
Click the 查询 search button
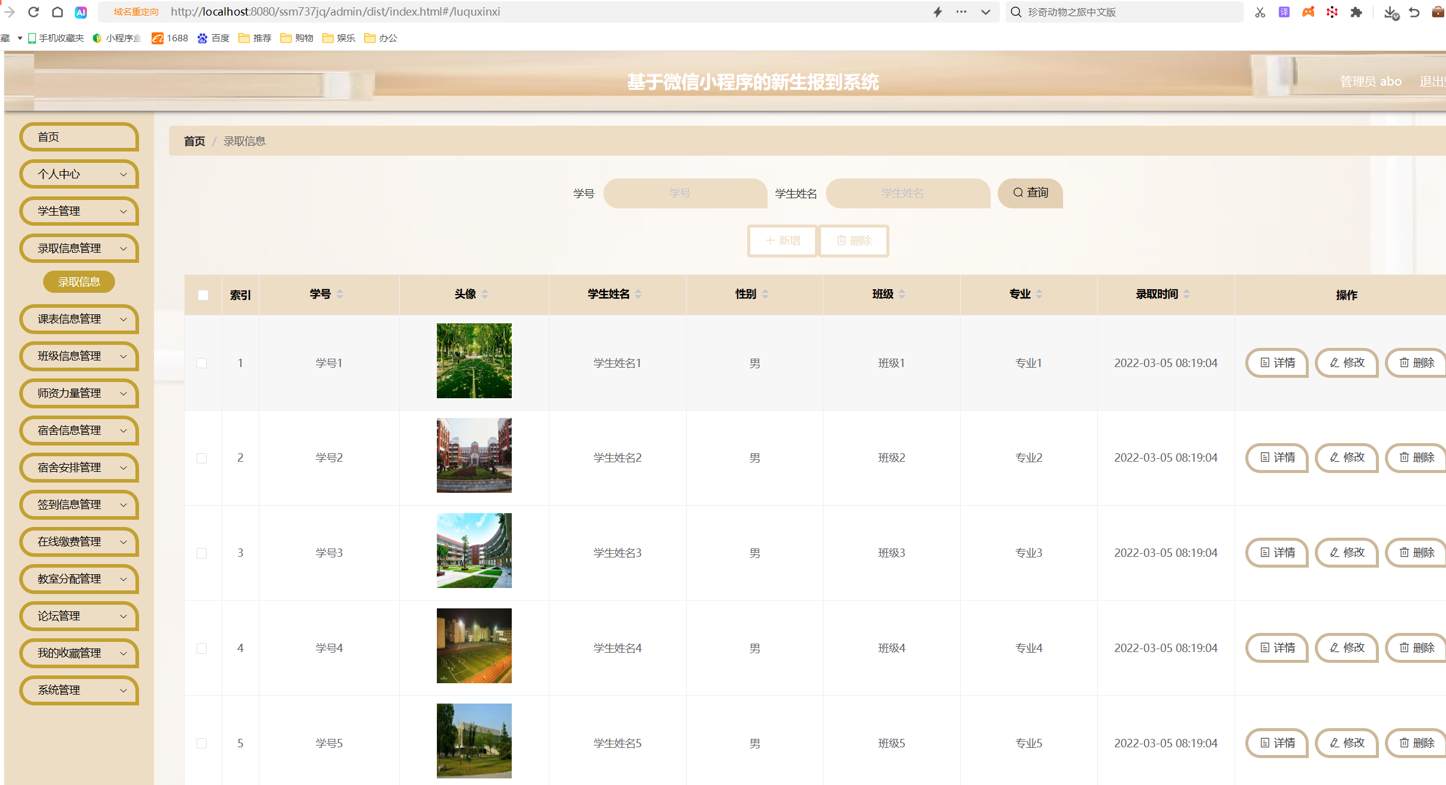pyautogui.click(x=1030, y=193)
